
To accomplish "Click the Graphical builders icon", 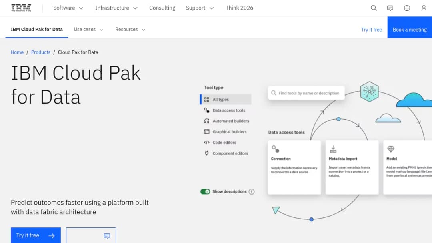I will coord(207,132).
